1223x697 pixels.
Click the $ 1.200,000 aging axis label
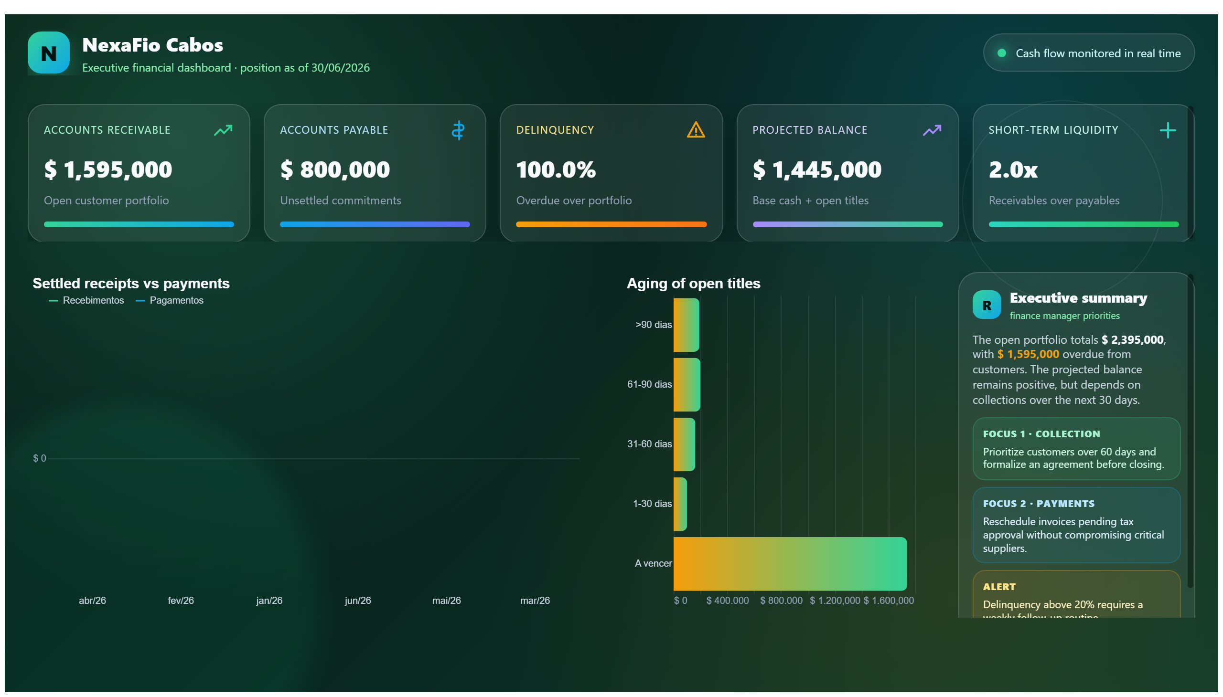click(x=835, y=601)
